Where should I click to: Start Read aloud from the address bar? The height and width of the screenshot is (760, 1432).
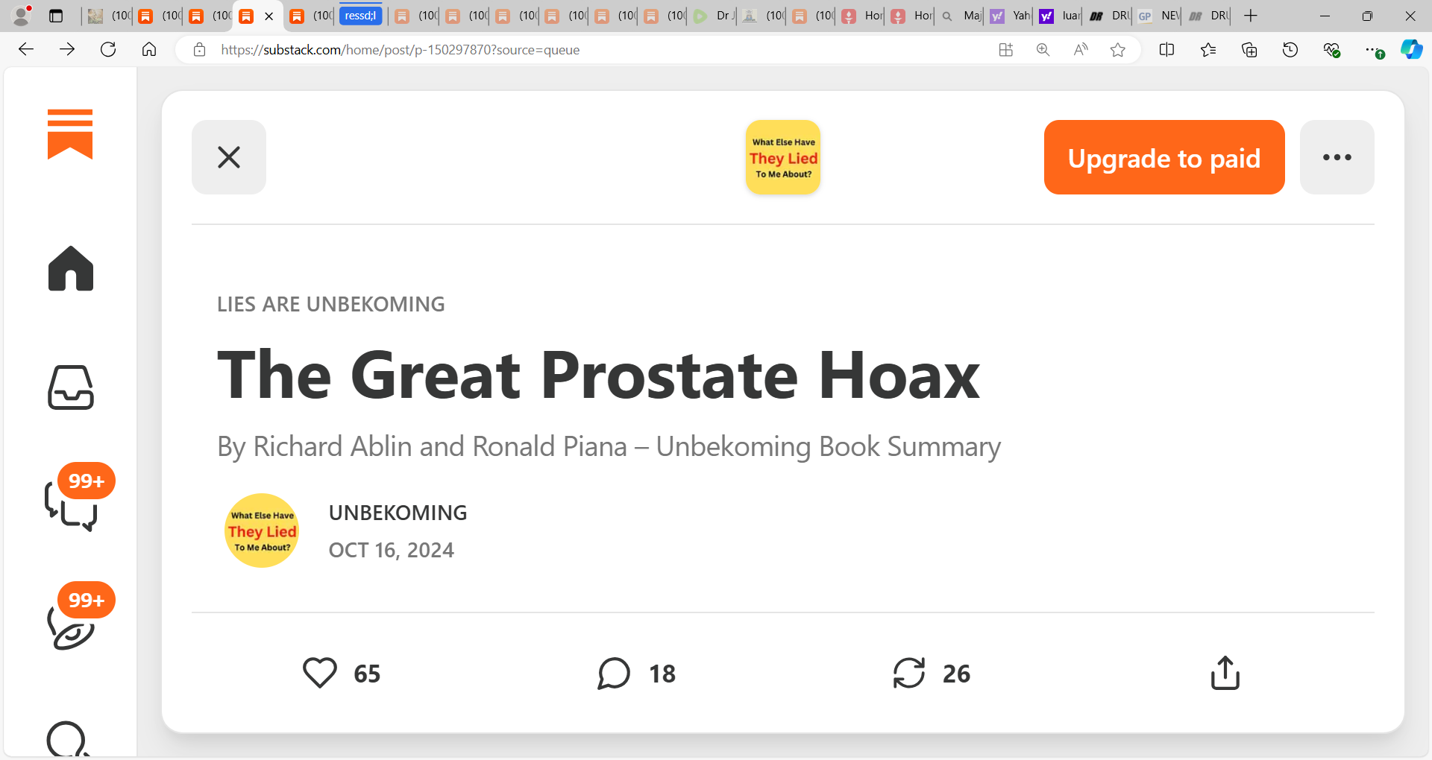[x=1080, y=50]
